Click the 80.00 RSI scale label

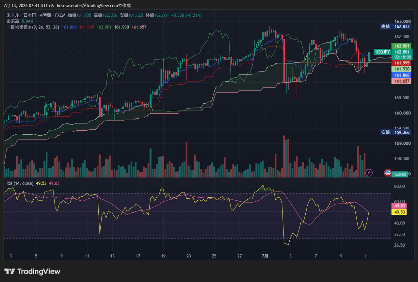point(400,186)
